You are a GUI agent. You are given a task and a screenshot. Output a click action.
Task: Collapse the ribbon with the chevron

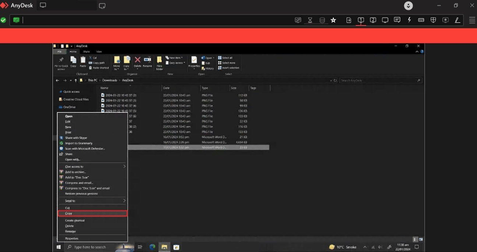tap(417, 52)
